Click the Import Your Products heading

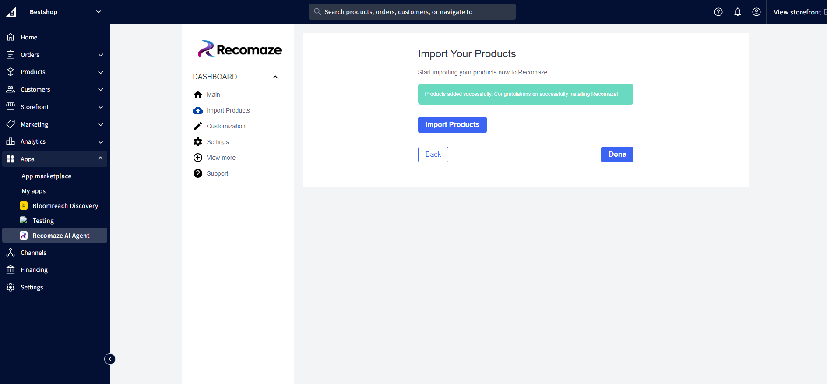tap(467, 54)
